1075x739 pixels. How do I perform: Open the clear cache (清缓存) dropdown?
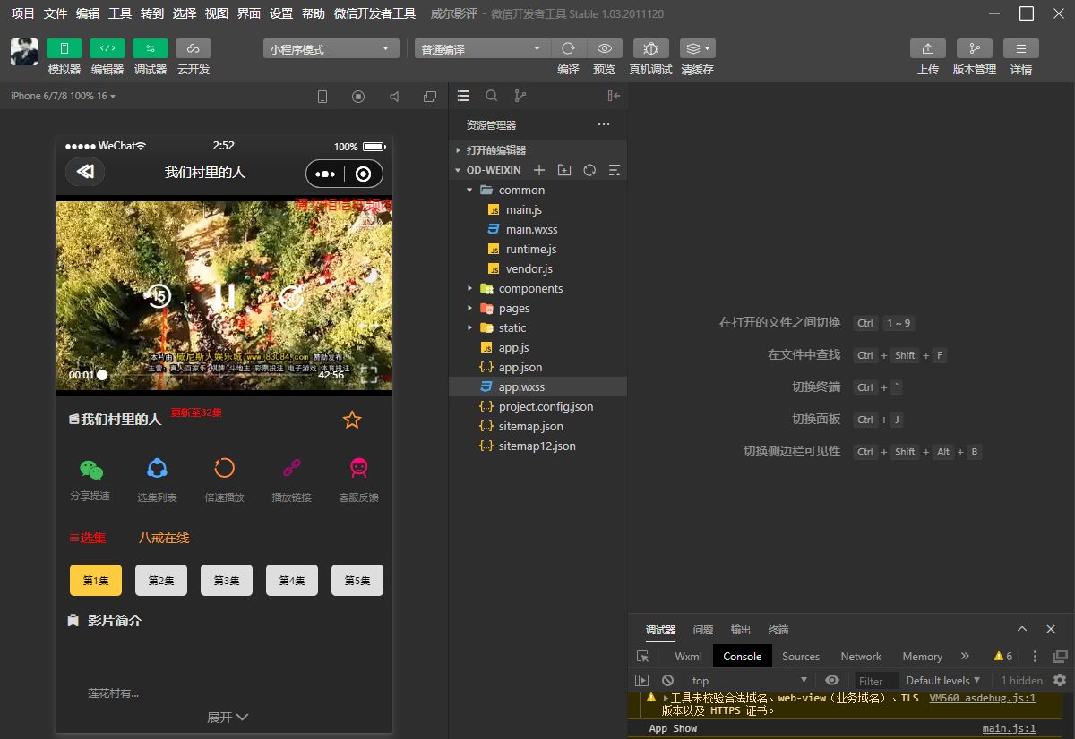pyautogui.click(x=697, y=48)
